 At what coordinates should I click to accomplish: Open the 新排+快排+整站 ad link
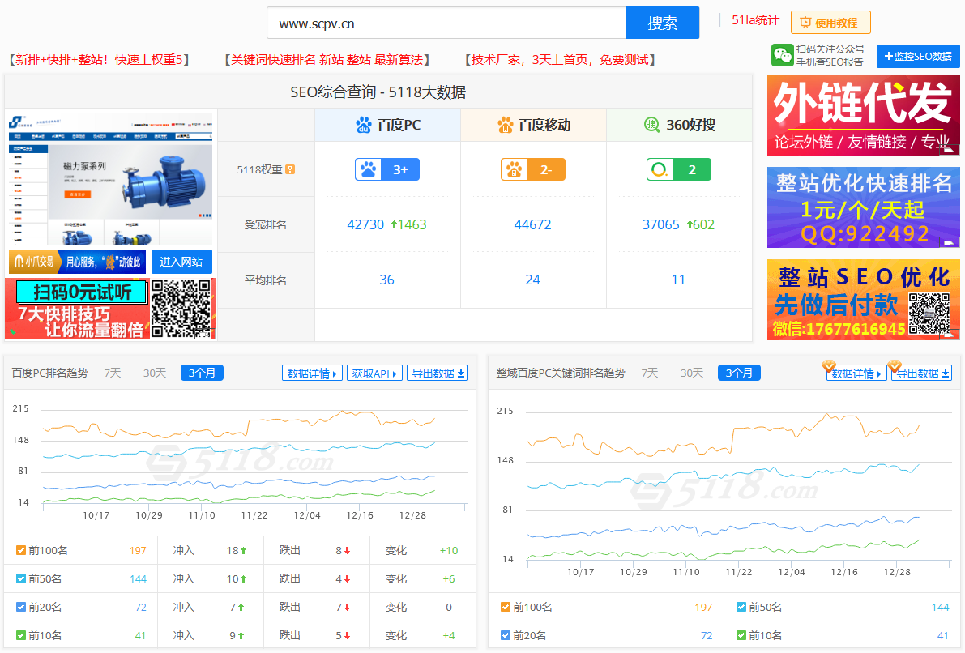pyautogui.click(x=99, y=60)
